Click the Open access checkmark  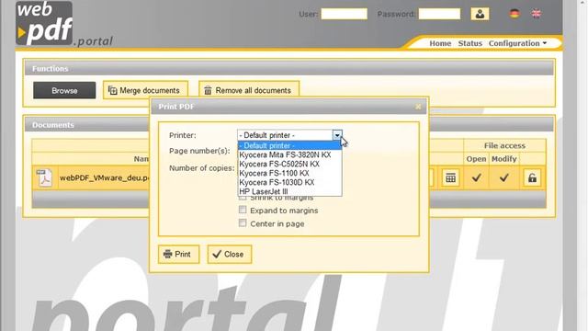476,177
